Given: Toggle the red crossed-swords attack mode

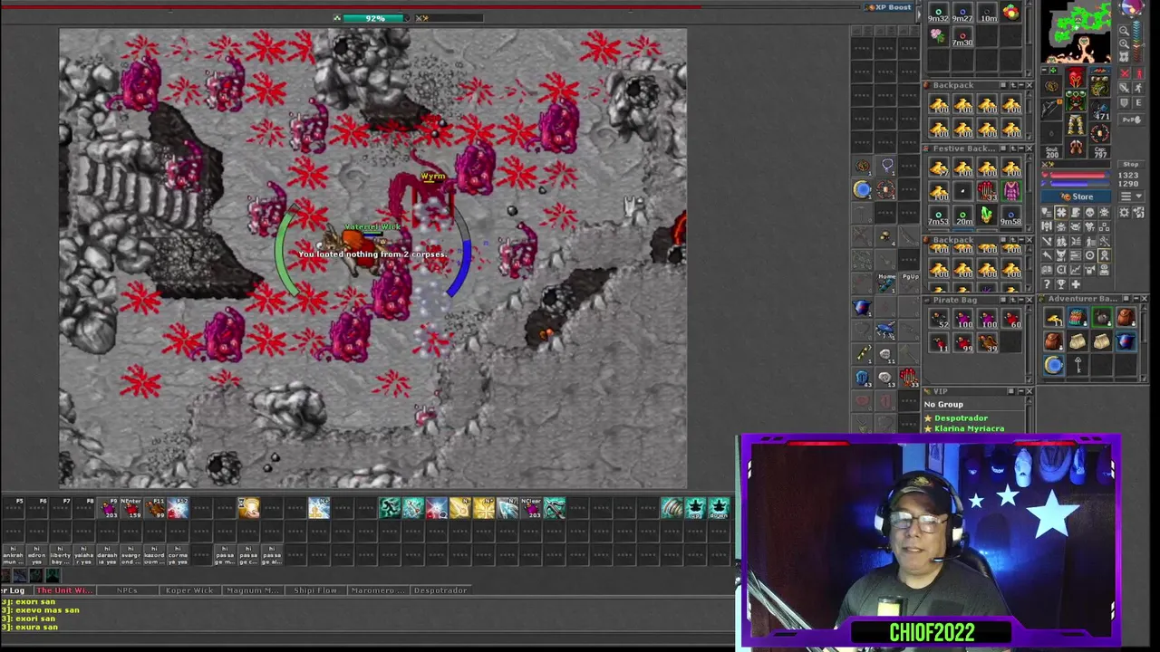Looking at the screenshot, I should [1126, 74].
